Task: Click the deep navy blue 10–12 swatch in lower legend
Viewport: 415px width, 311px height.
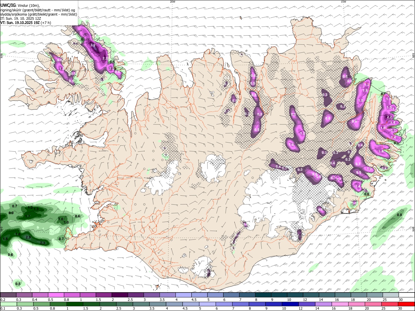Action: (290, 304)
